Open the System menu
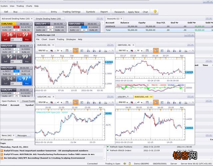The height and width of the screenshot is (166, 213). click(x=4, y=6)
